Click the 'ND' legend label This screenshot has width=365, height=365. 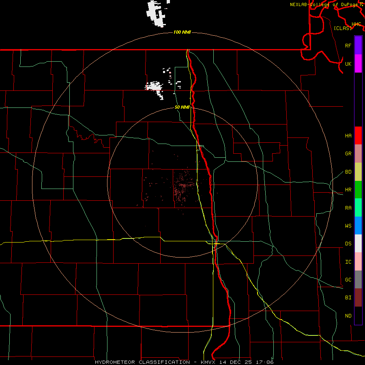tap(348, 316)
